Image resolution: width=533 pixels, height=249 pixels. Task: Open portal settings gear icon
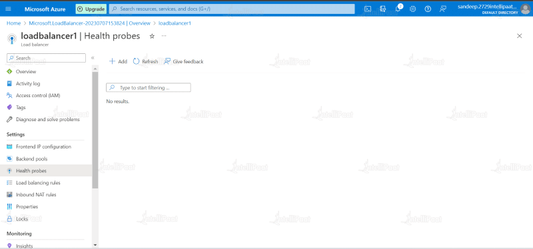pyautogui.click(x=412, y=9)
